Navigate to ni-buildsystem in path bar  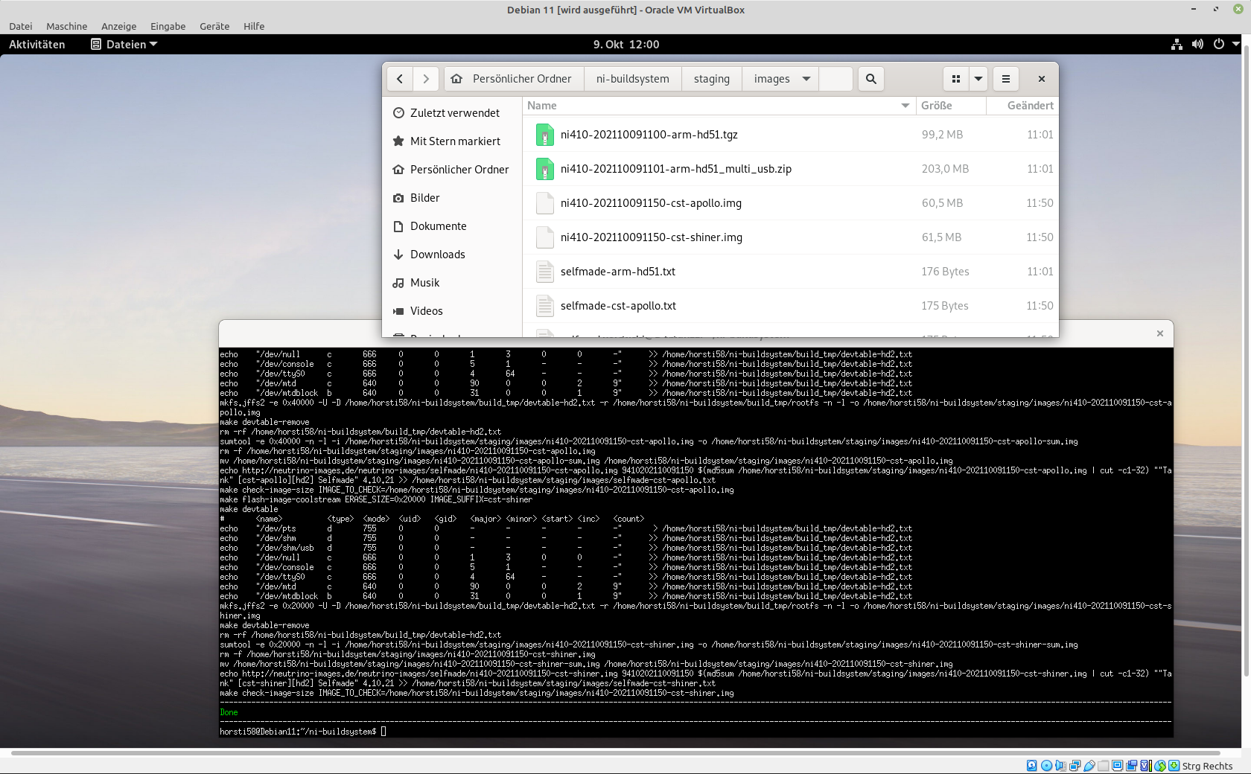coord(632,79)
